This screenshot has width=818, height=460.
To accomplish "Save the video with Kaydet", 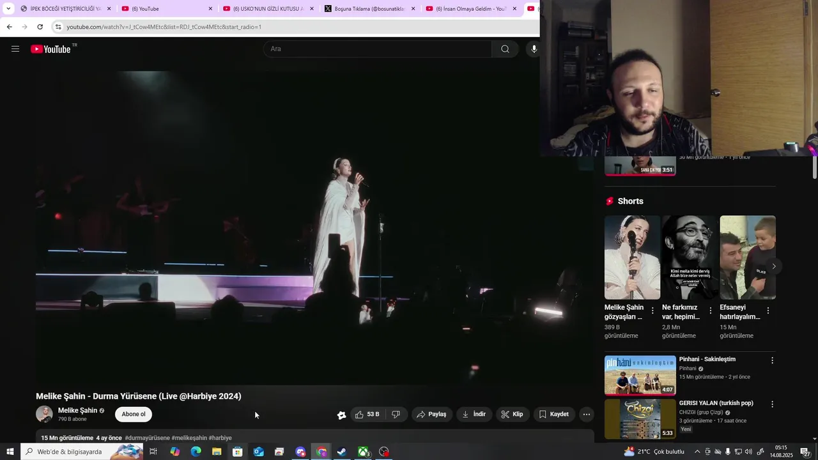I will pyautogui.click(x=554, y=414).
